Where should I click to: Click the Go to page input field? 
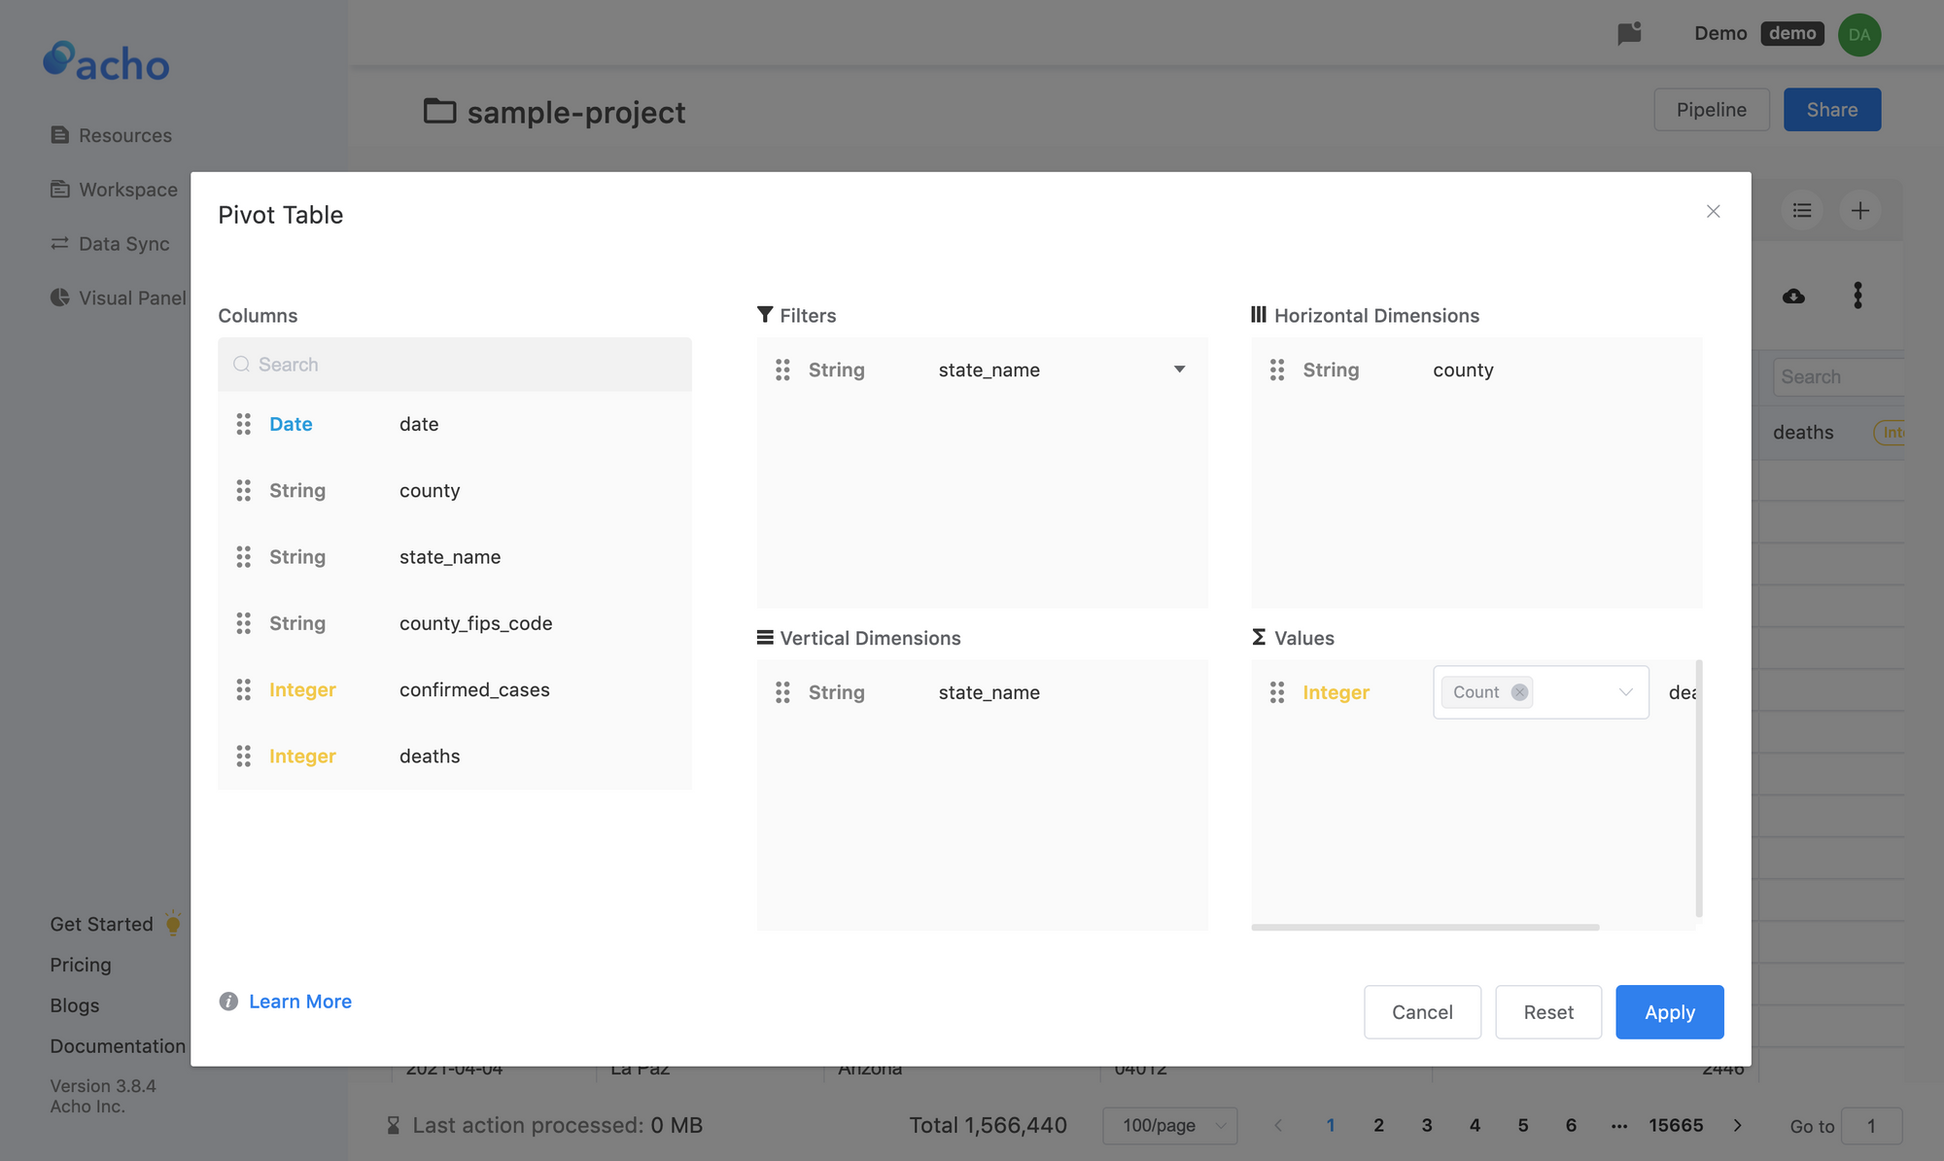1872,1125
